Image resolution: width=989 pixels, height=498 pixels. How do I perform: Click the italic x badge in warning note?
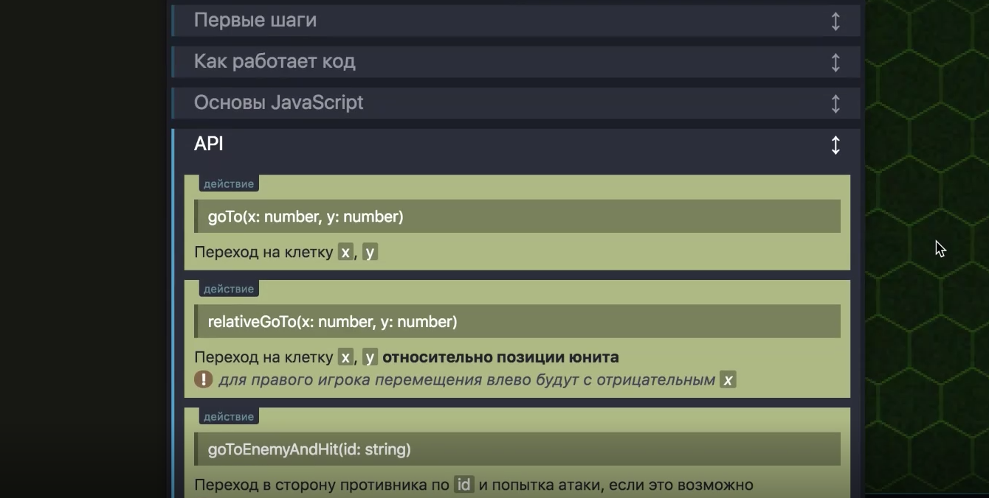728,380
